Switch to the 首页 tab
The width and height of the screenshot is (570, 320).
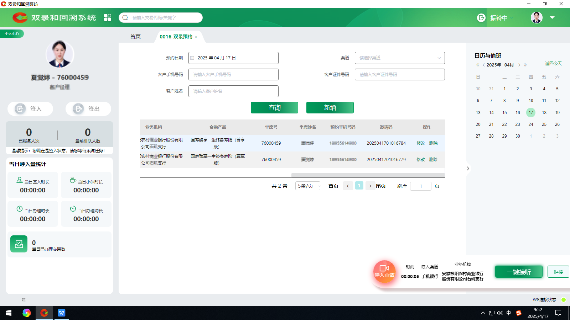135,37
